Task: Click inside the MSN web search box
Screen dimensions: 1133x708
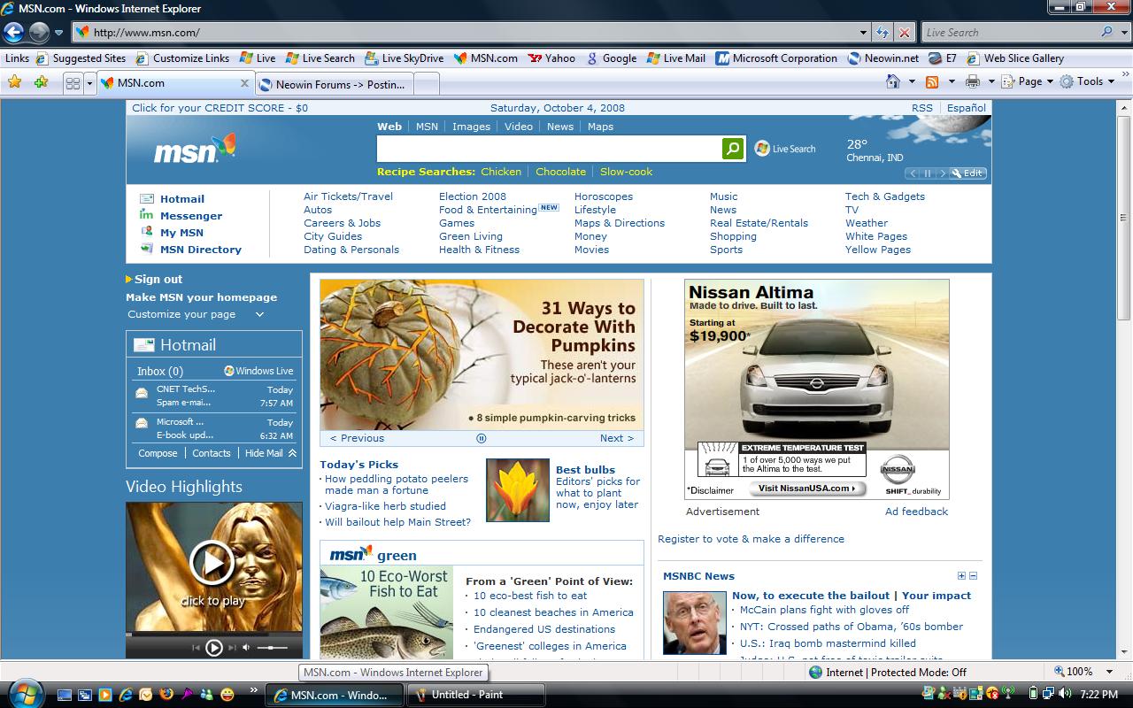Action: [549, 149]
